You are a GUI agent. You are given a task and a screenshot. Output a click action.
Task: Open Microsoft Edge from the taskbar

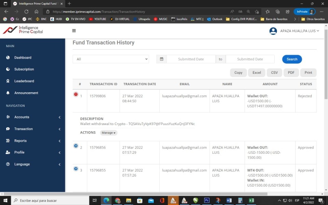pyautogui.click(x=106, y=201)
